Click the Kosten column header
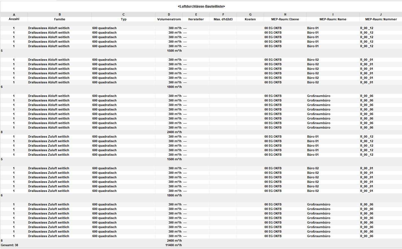This screenshot has width=402, height=249. coord(250,19)
